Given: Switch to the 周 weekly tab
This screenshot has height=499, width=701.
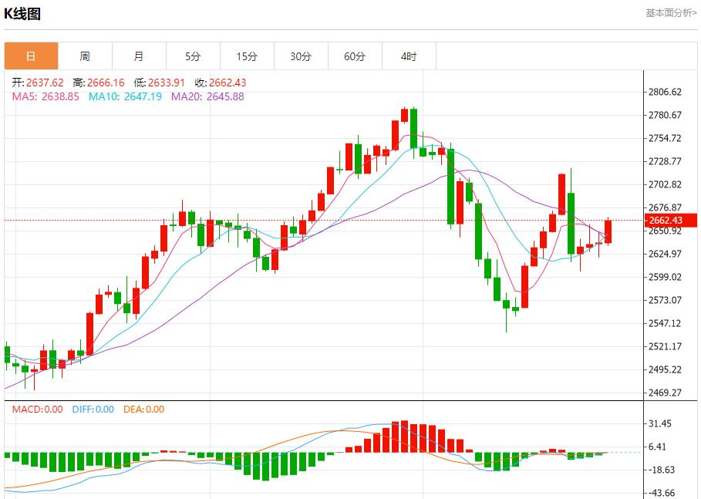Looking at the screenshot, I should (85, 56).
